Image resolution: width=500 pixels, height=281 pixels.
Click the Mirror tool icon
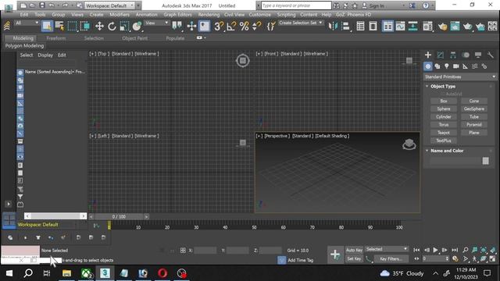(x=333, y=26)
